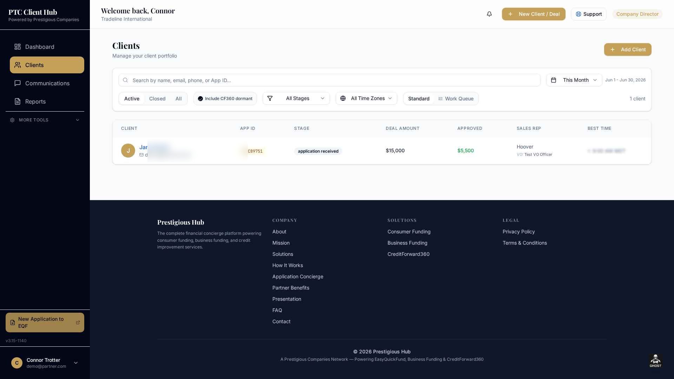Open the This Month date range dropdown
Image resolution: width=674 pixels, height=379 pixels.
[x=574, y=80]
